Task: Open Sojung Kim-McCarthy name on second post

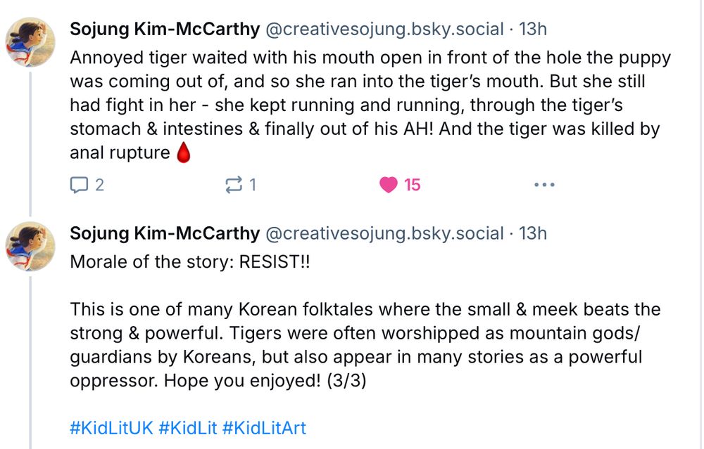Action: pyautogui.click(x=164, y=233)
